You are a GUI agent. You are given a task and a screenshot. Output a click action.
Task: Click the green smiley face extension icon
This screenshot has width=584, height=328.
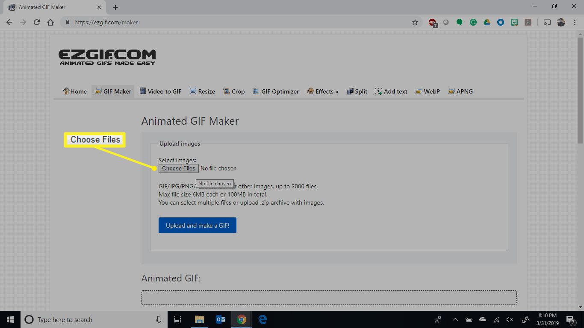point(515,22)
